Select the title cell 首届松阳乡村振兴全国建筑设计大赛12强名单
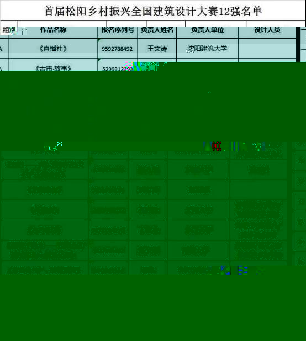This screenshot has height=341, width=306. (x=153, y=11)
